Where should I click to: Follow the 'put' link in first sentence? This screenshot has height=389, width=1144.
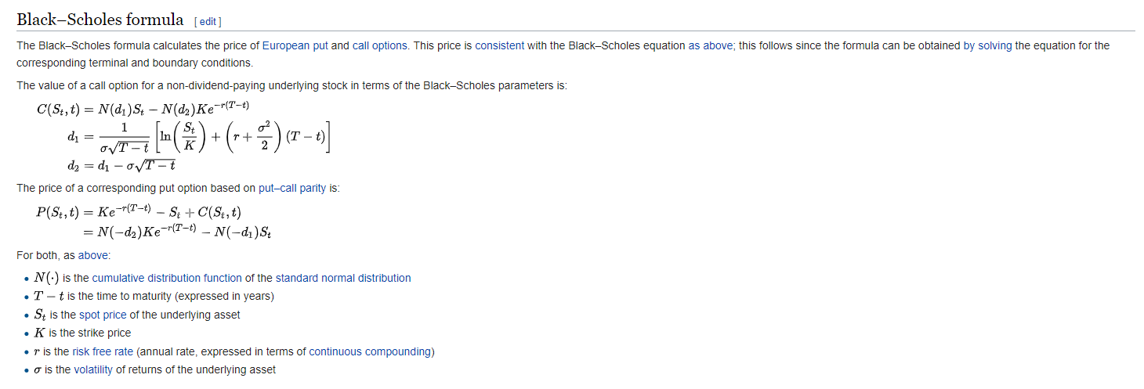[320, 45]
